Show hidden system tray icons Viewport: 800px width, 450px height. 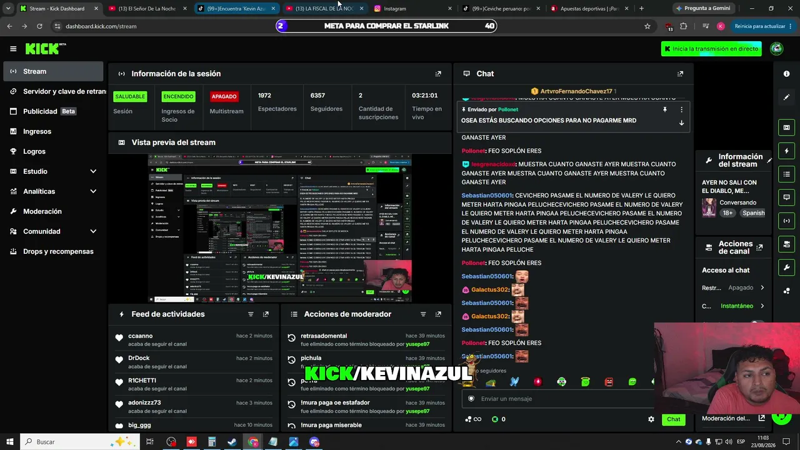point(678,442)
